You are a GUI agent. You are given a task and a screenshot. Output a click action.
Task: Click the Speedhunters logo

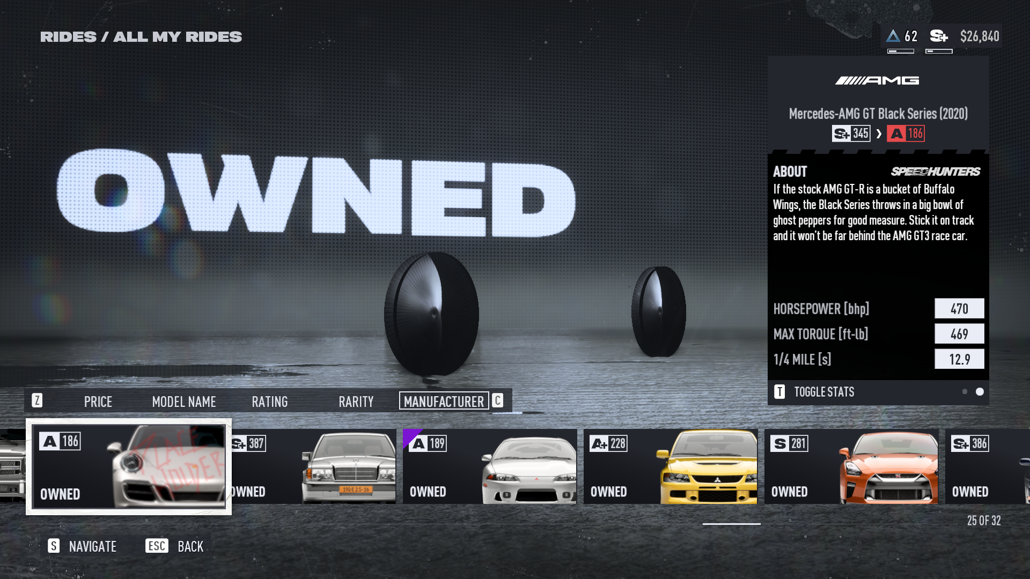(x=936, y=172)
